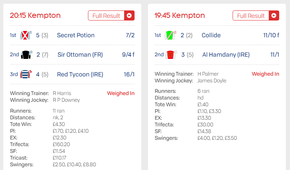This screenshot has width=290, height=170.
Task: Click Secret Potion's red and white silk icon
Action: click(26, 35)
